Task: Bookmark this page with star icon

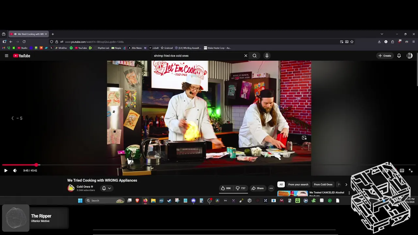Action: click(x=352, y=42)
